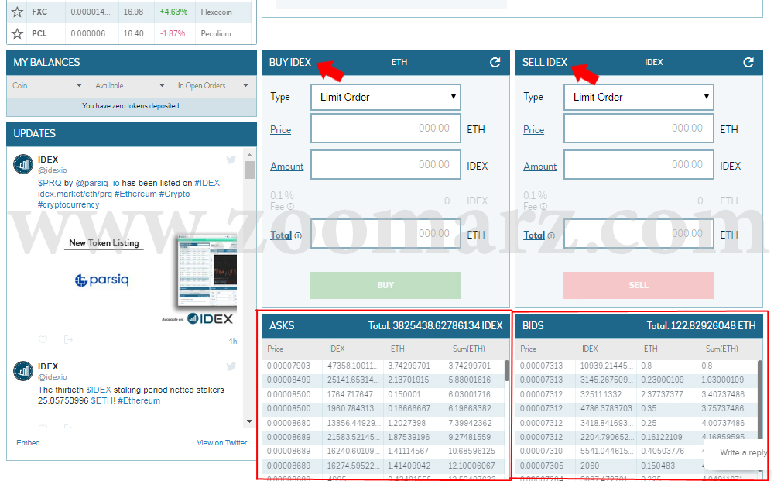Select ask price 0.00008499

coord(289,380)
